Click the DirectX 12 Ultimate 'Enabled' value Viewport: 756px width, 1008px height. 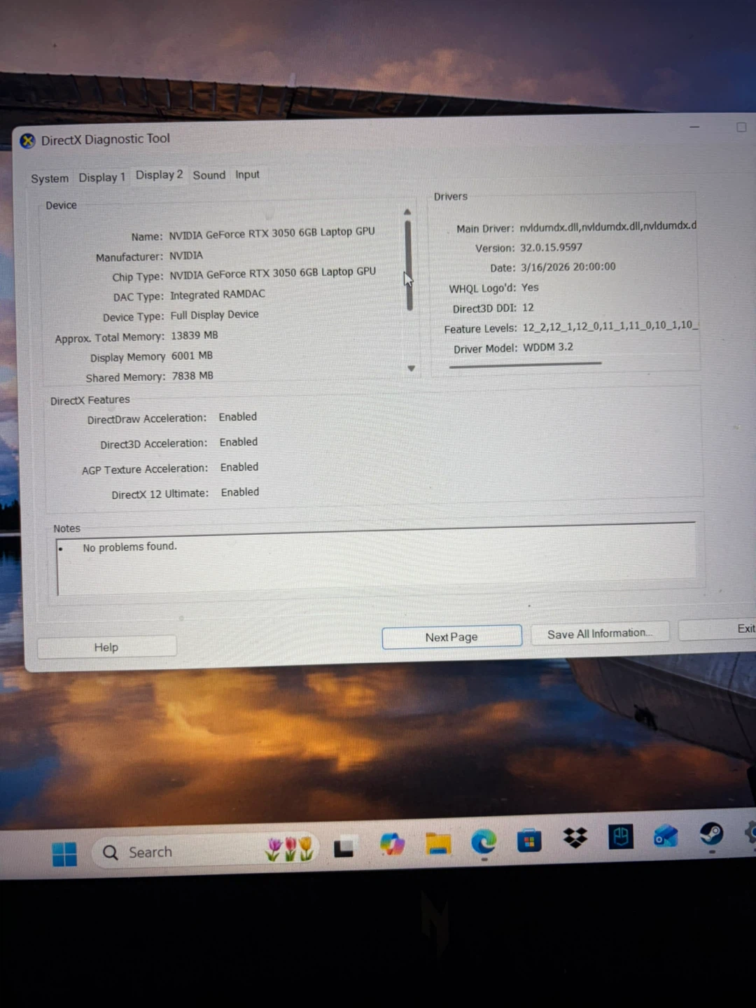coord(240,492)
